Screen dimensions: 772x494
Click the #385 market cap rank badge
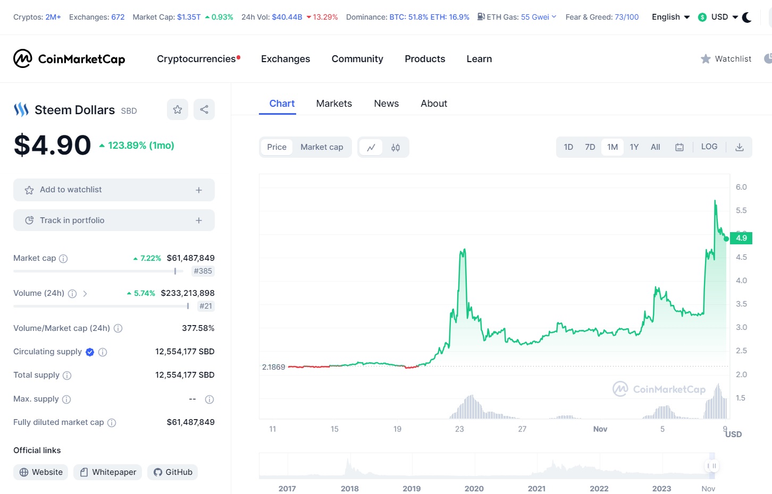(x=203, y=271)
